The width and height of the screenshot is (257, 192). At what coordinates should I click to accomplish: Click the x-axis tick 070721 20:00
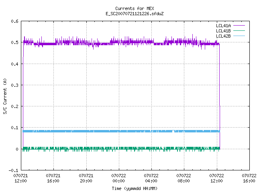coord(86,178)
